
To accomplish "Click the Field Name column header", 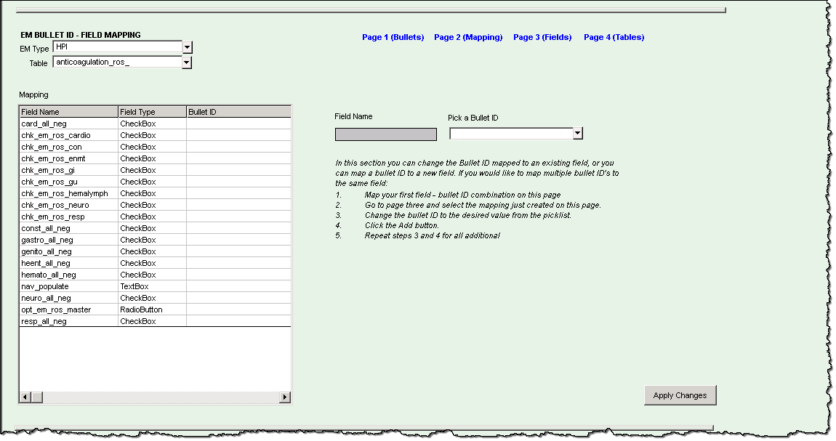I will coord(68,112).
